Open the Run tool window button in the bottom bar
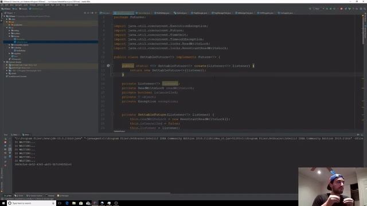Screen dimensions: 367x206 pos(9,196)
